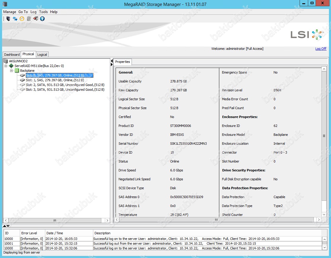Click the Properties panel scroll-down arrow
Image resolution: width=331 pixels, height=258 pixels.
coord(324,214)
